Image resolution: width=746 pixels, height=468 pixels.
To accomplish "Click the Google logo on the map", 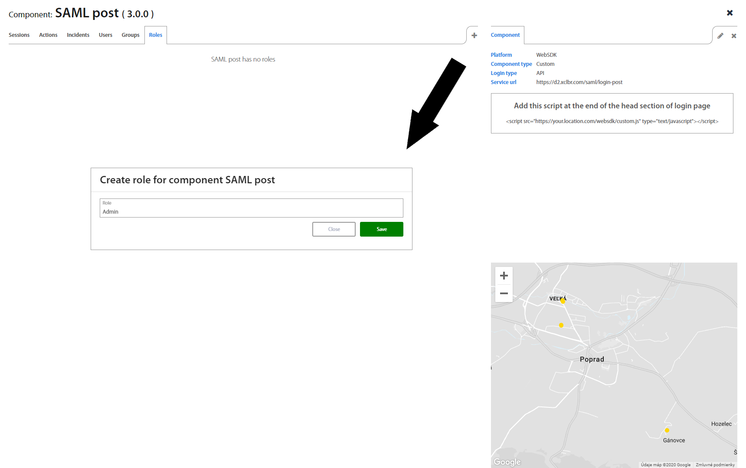I will 507,462.
